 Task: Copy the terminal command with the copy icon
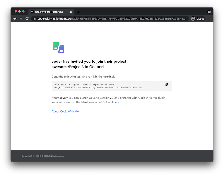(167, 85)
